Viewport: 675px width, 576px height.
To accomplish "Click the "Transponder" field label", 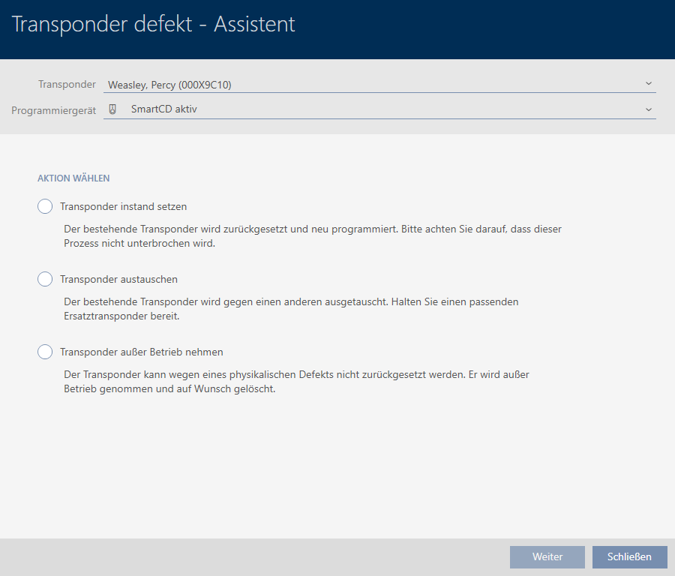I will click(x=67, y=84).
